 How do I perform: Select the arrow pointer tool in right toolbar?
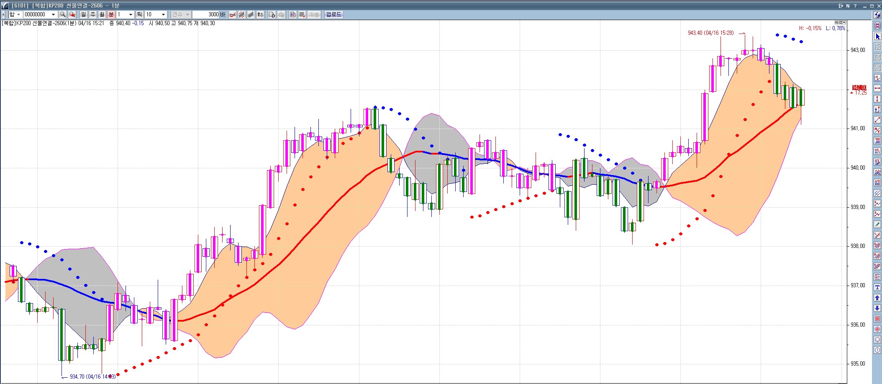tap(877, 36)
